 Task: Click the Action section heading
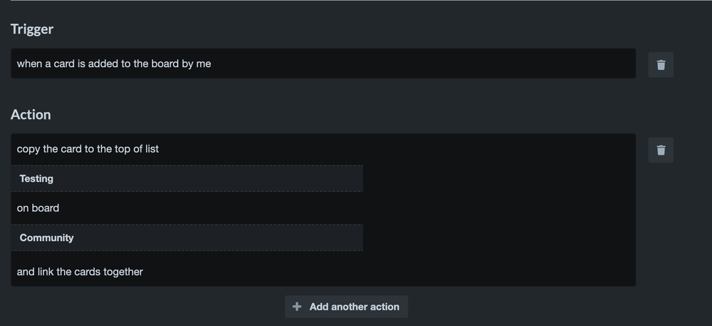click(x=31, y=115)
